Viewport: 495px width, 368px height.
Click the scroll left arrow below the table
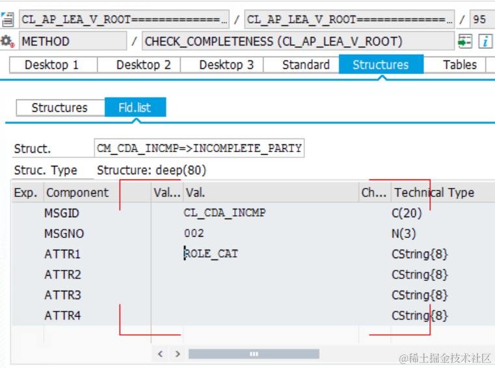pyautogui.click(x=161, y=354)
